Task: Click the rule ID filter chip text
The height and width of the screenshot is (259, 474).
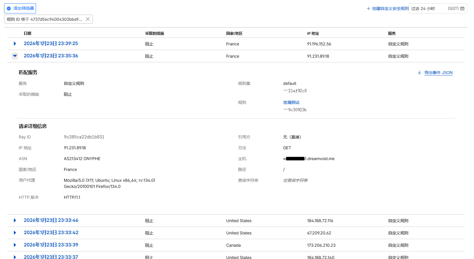Action: pos(44,19)
